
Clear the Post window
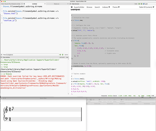67,57
